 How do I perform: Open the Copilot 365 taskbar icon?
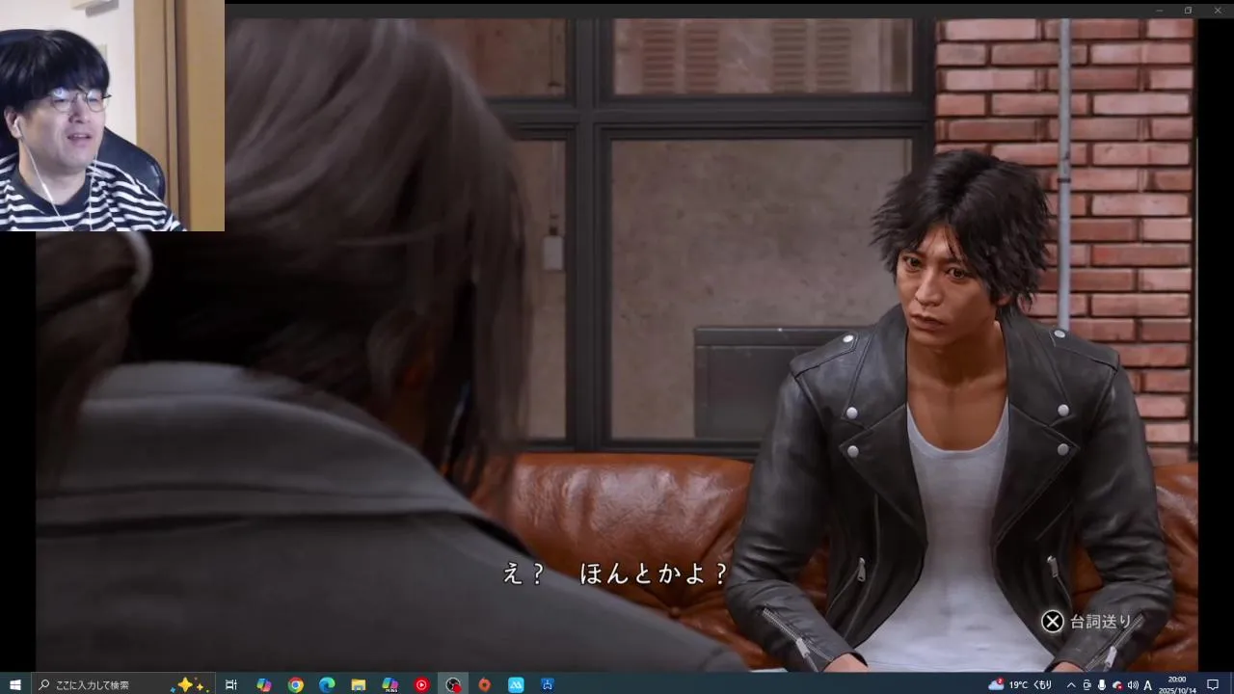coord(389,684)
